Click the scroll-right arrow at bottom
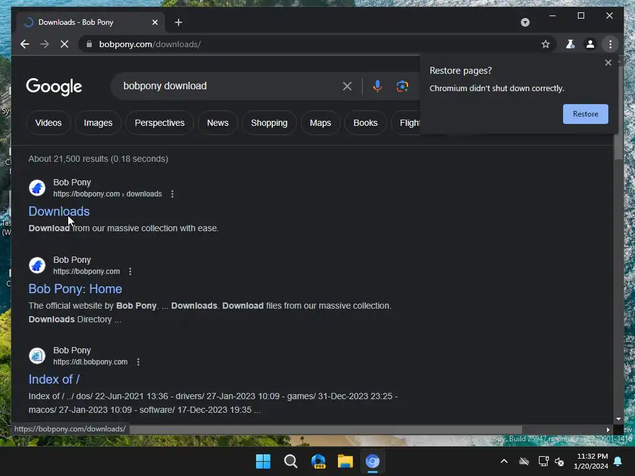Screen dimensions: 635x476 point(608,430)
